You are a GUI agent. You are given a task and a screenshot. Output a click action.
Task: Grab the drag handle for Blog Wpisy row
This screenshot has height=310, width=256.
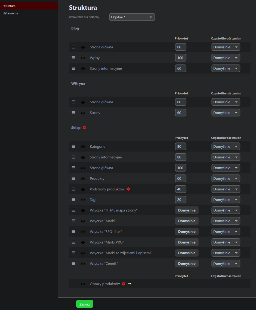click(x=73, y=58)
